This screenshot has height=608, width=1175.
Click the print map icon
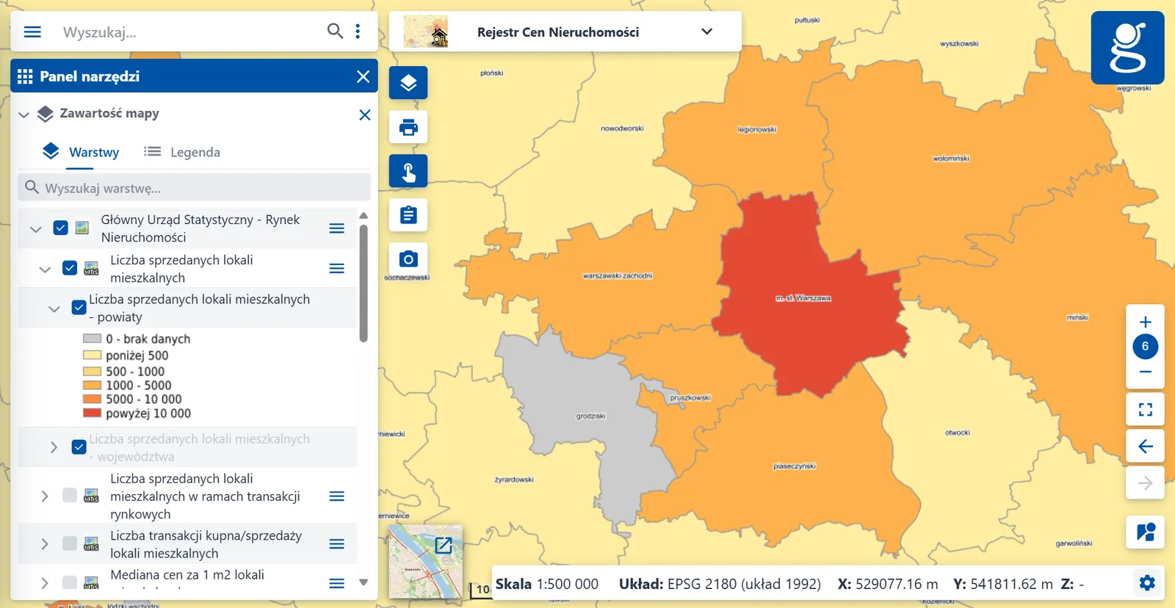[408, 127]
